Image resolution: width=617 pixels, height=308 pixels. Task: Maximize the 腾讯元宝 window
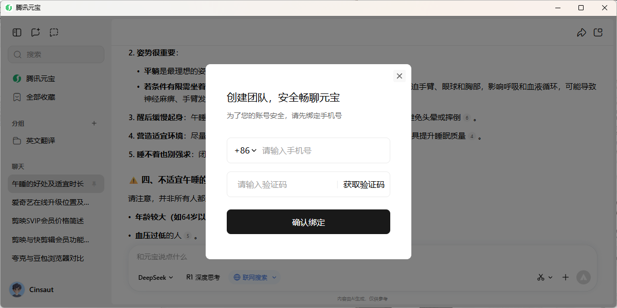(581, 8)
